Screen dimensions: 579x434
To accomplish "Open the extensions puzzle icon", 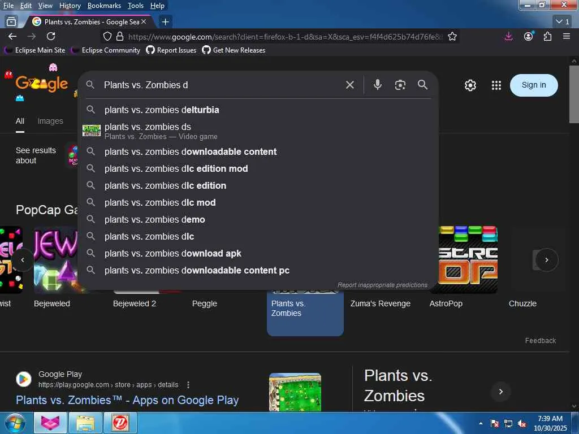I will (547, 36).
